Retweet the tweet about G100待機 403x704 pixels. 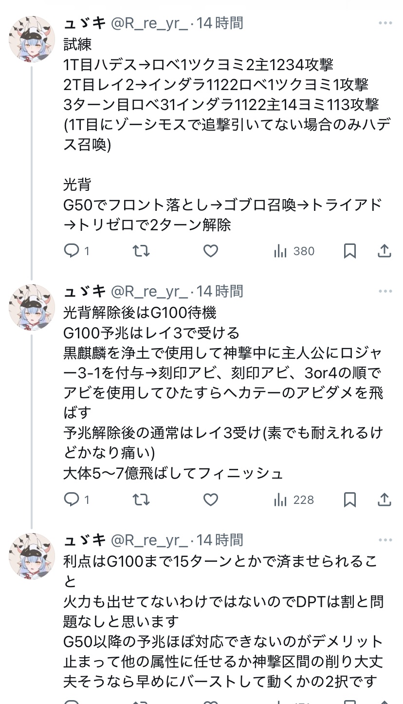(141, 500)
